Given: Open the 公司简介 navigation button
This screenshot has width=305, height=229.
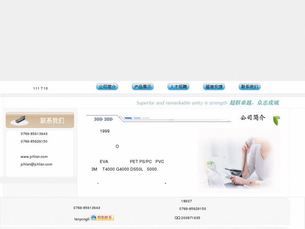Looking at the screenshot, I should click(107, 87).
